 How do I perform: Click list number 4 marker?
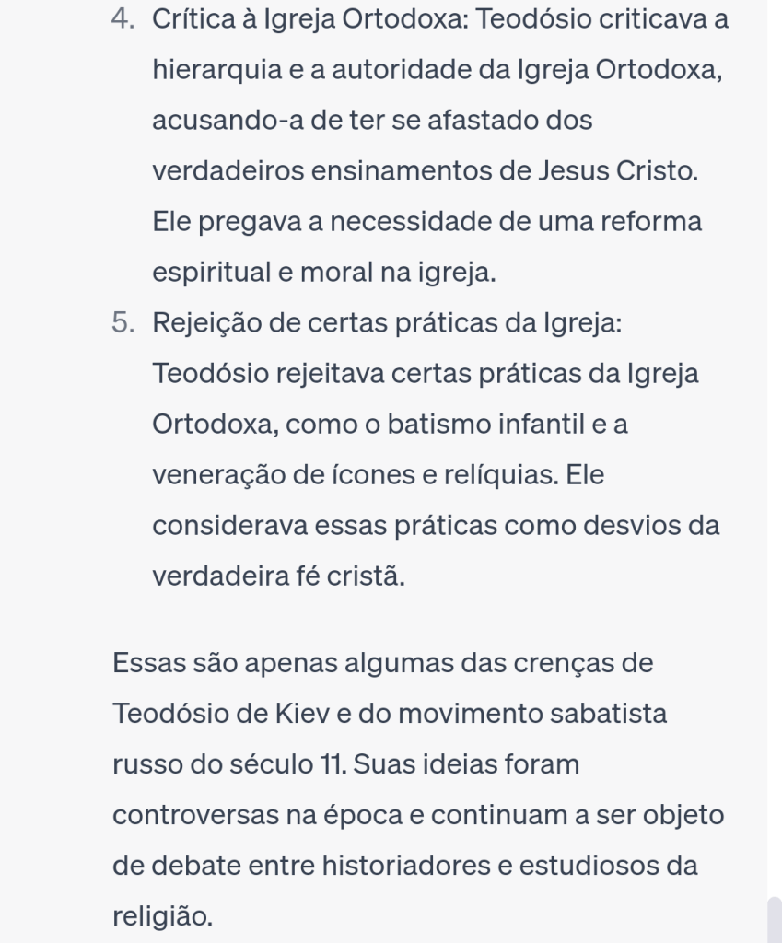[123, 18]
